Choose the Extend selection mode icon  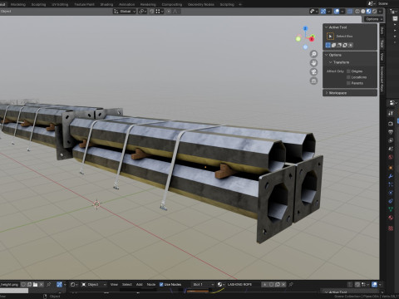tap(334, 45)
